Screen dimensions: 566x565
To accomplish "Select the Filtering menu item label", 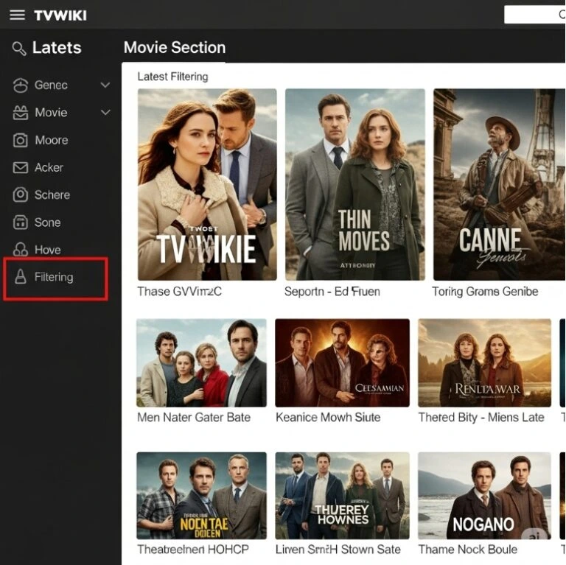I will [x=54, y=278].
